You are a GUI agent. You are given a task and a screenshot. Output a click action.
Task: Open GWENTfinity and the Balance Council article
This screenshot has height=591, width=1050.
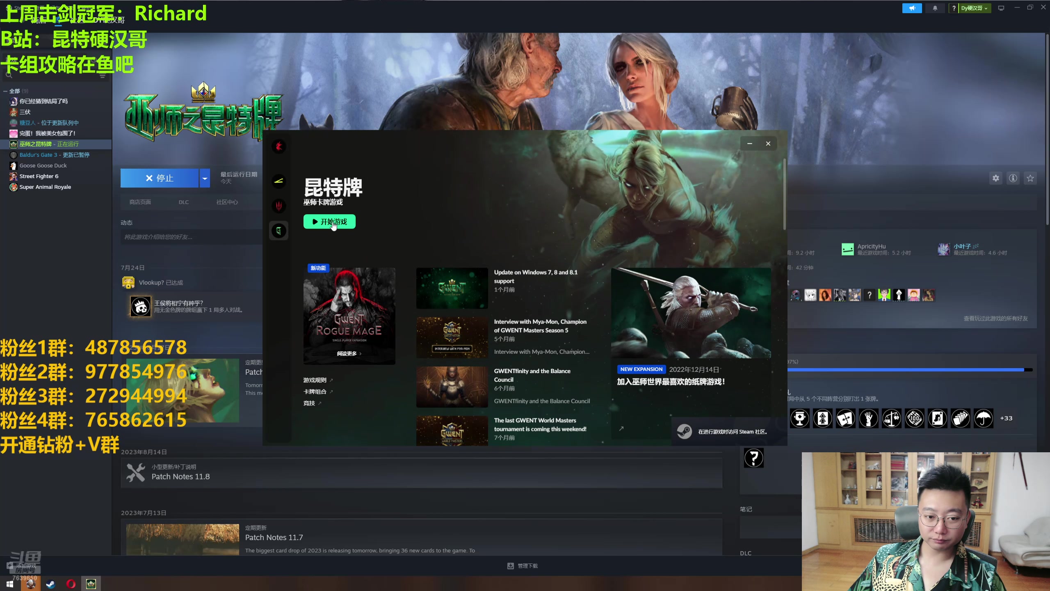[532, 375]
